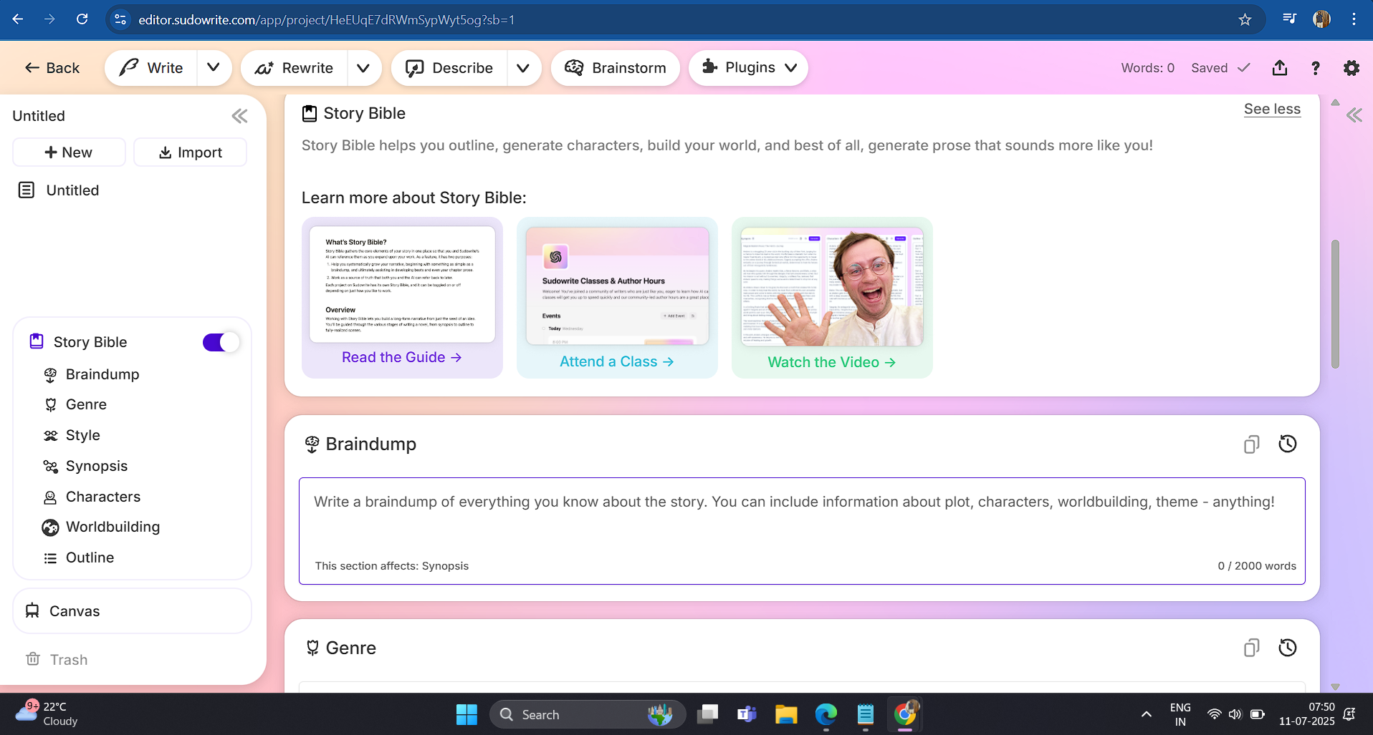The height and width of the screenshot is (735, 1373).
Task: Collapse the right panel double chevron
Action: [x=1354, y=115]
